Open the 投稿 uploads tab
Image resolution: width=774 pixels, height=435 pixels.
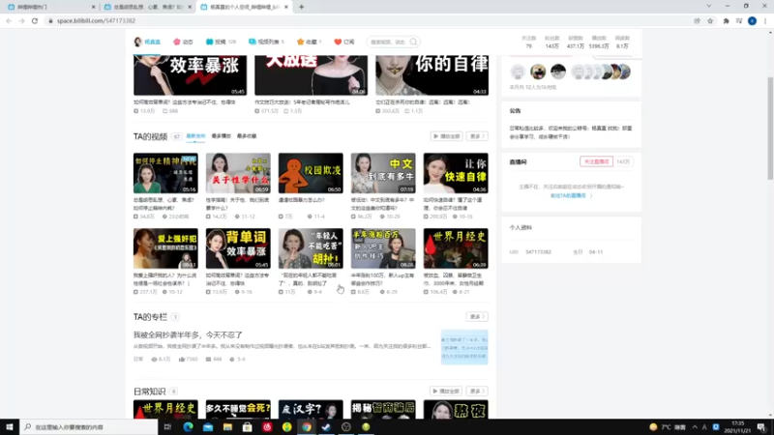click(x=221, y=42)
